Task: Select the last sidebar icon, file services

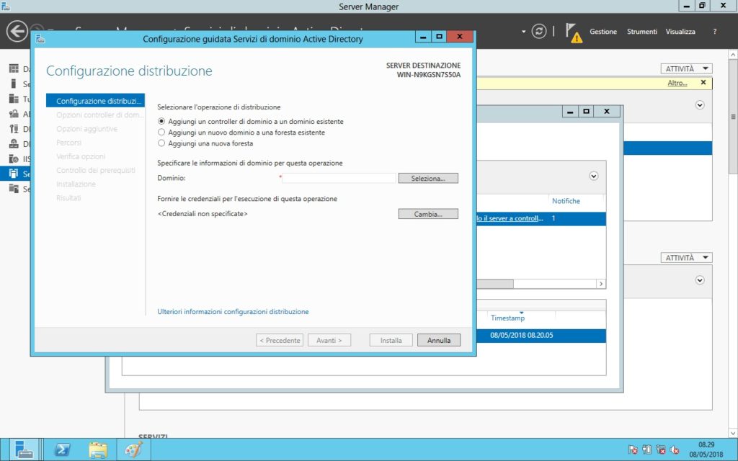Action: tap(14, 189)
